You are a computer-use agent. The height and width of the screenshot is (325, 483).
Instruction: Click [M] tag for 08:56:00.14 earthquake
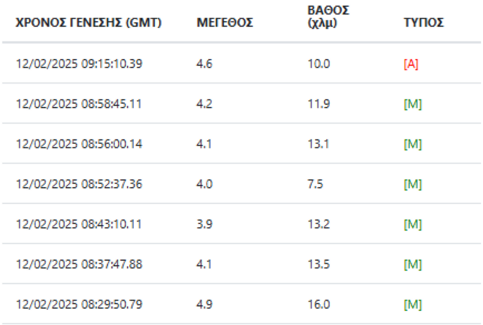[413, 144]
